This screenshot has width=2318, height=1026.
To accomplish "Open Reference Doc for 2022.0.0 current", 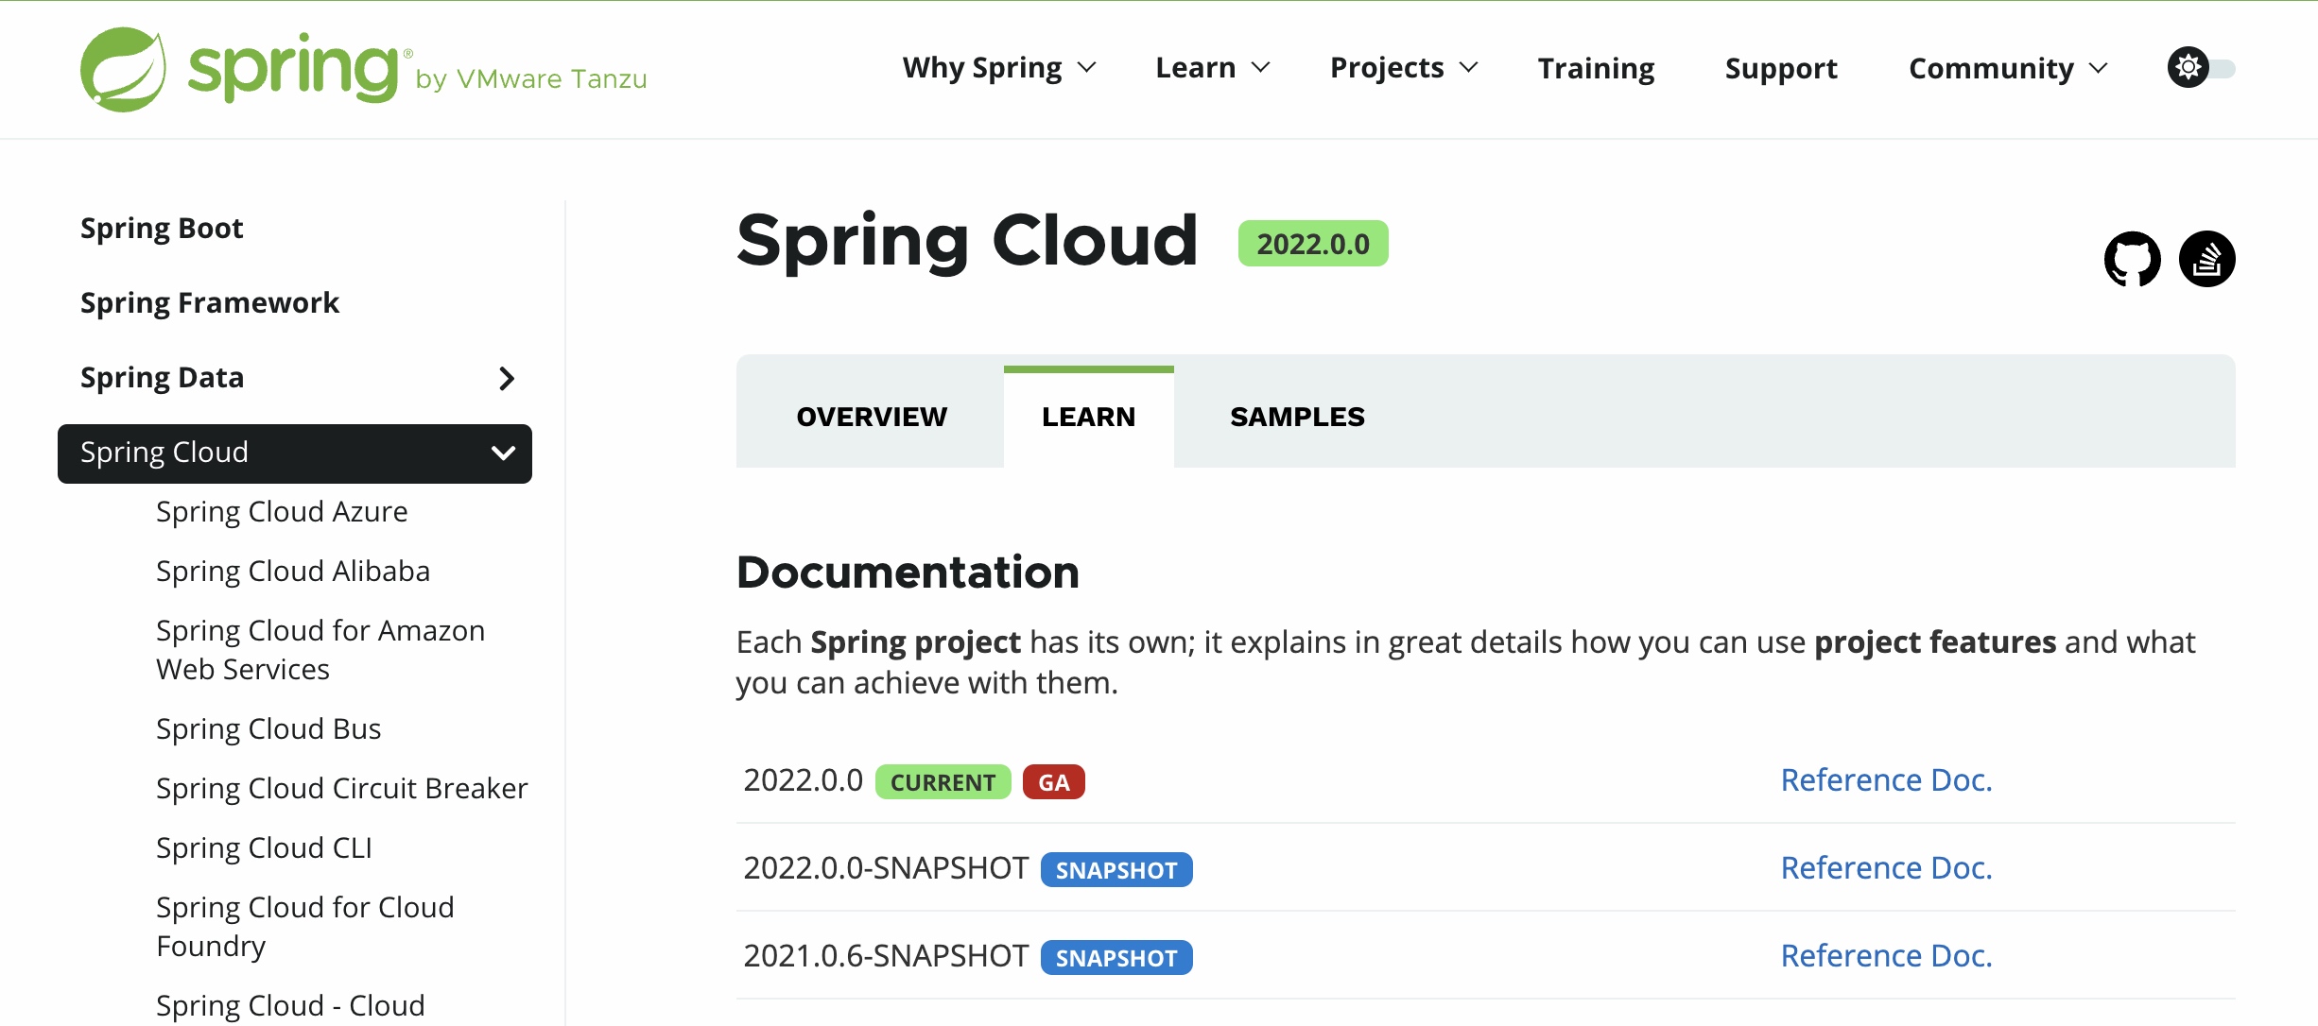I will [1886, 780].
